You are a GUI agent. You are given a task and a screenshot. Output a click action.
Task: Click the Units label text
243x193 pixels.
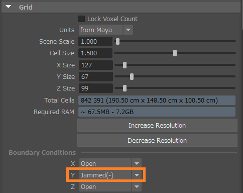pyautogui.click(x=67, y=30)
